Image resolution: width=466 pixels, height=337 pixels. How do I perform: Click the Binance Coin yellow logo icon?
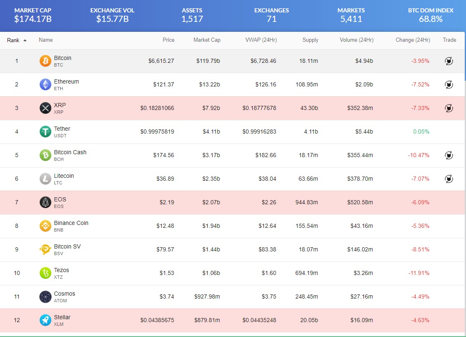point(45,226)
